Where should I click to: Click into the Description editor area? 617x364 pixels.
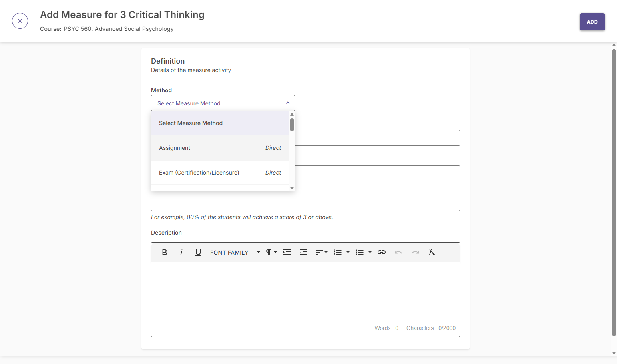305,294
